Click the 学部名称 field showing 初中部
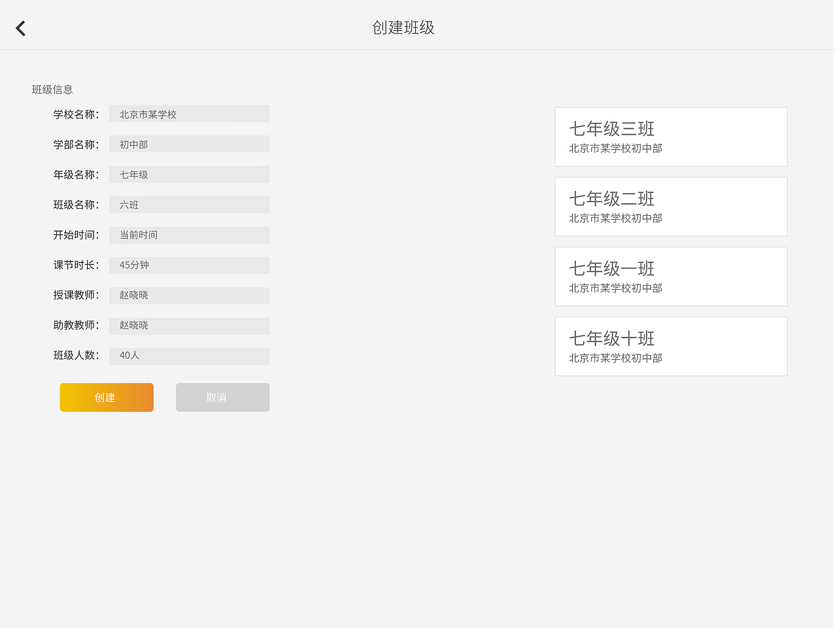Viewport: 837px width, 628px height. click(189, 143)
